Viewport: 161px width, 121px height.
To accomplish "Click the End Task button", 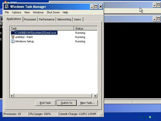I will point(45,103).
